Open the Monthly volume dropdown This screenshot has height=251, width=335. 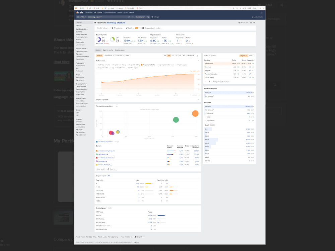tap(103, 28)
